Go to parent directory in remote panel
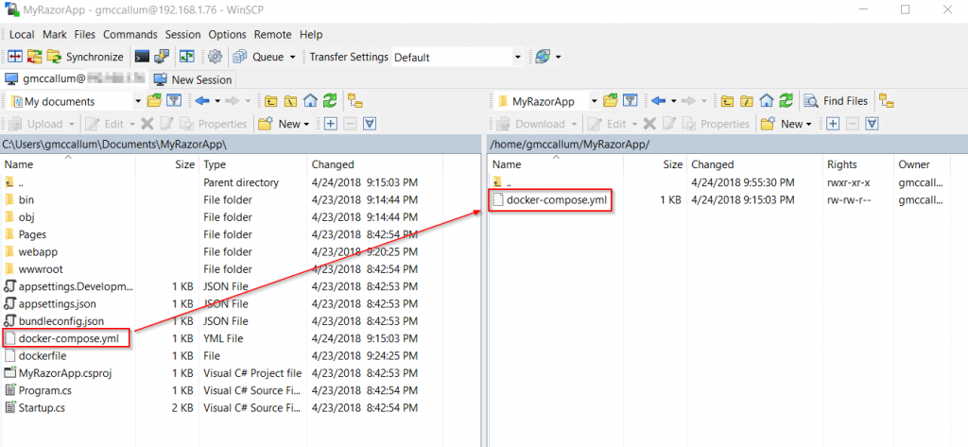Image resolution: width=968 pixels, height=447 pixels. (x=727, y=100)
